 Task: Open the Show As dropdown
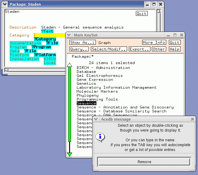[82, 43]
